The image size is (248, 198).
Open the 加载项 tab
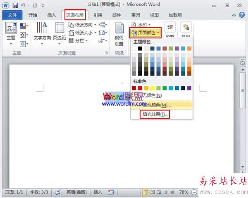tap(175, 15)
